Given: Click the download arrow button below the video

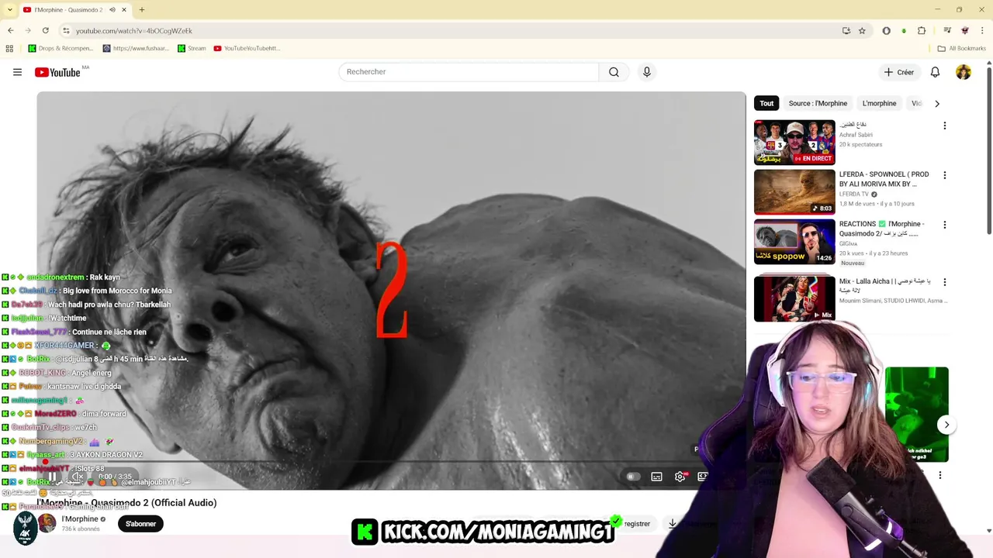Looking at the screenshot, I should click(672, 524).
